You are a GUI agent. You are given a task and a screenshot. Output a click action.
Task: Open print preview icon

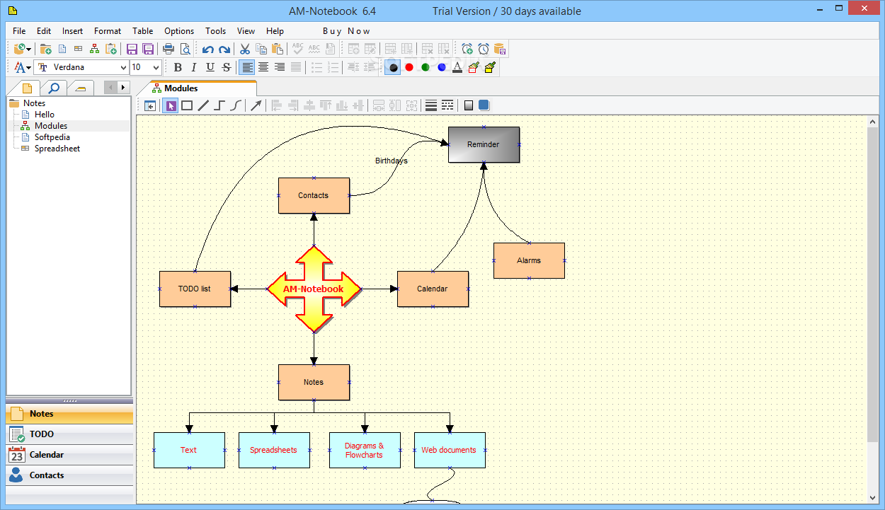coord(185,49)
